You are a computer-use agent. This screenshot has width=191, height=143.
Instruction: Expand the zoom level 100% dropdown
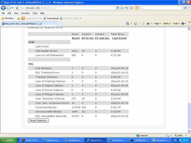(186, 135)
